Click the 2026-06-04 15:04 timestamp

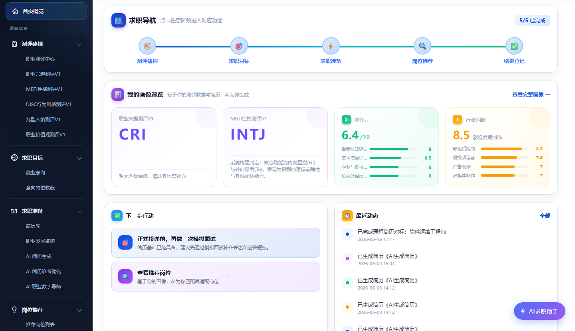376,264
